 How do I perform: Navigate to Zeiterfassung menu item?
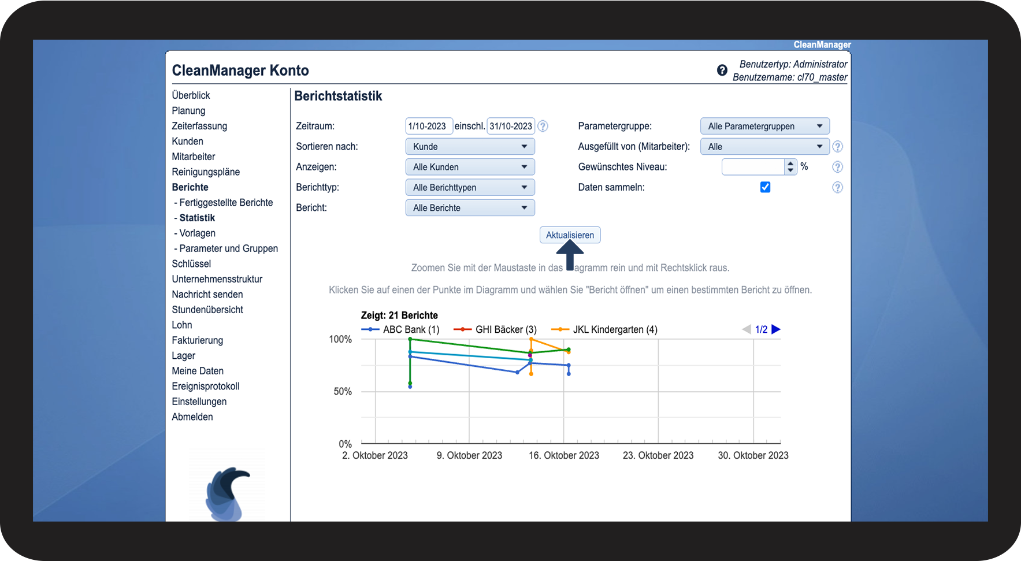pyautogui.click(x=199, y=126)
